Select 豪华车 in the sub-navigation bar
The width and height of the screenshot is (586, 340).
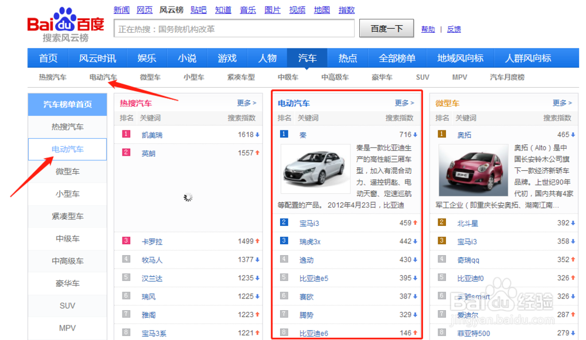[382, 77]
